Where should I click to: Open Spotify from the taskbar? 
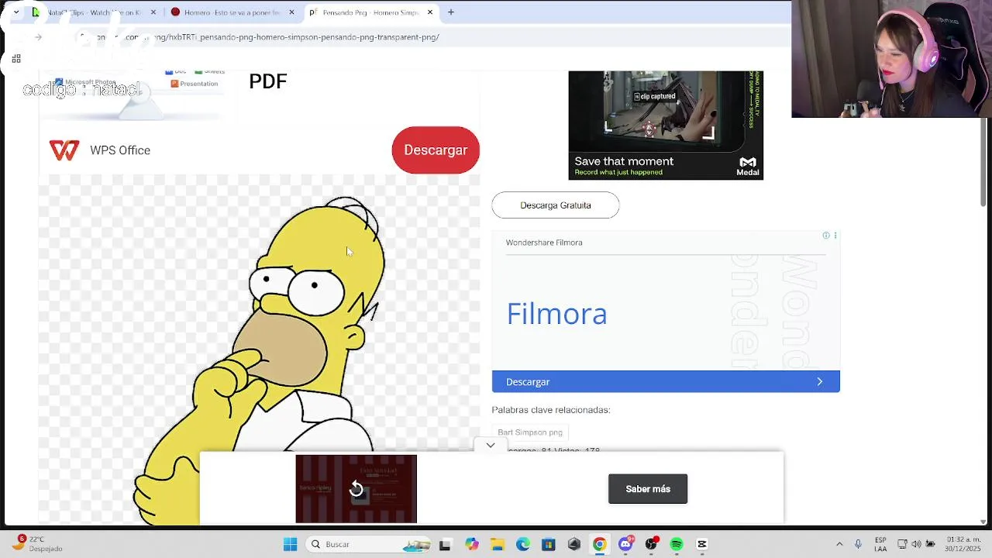677,544
